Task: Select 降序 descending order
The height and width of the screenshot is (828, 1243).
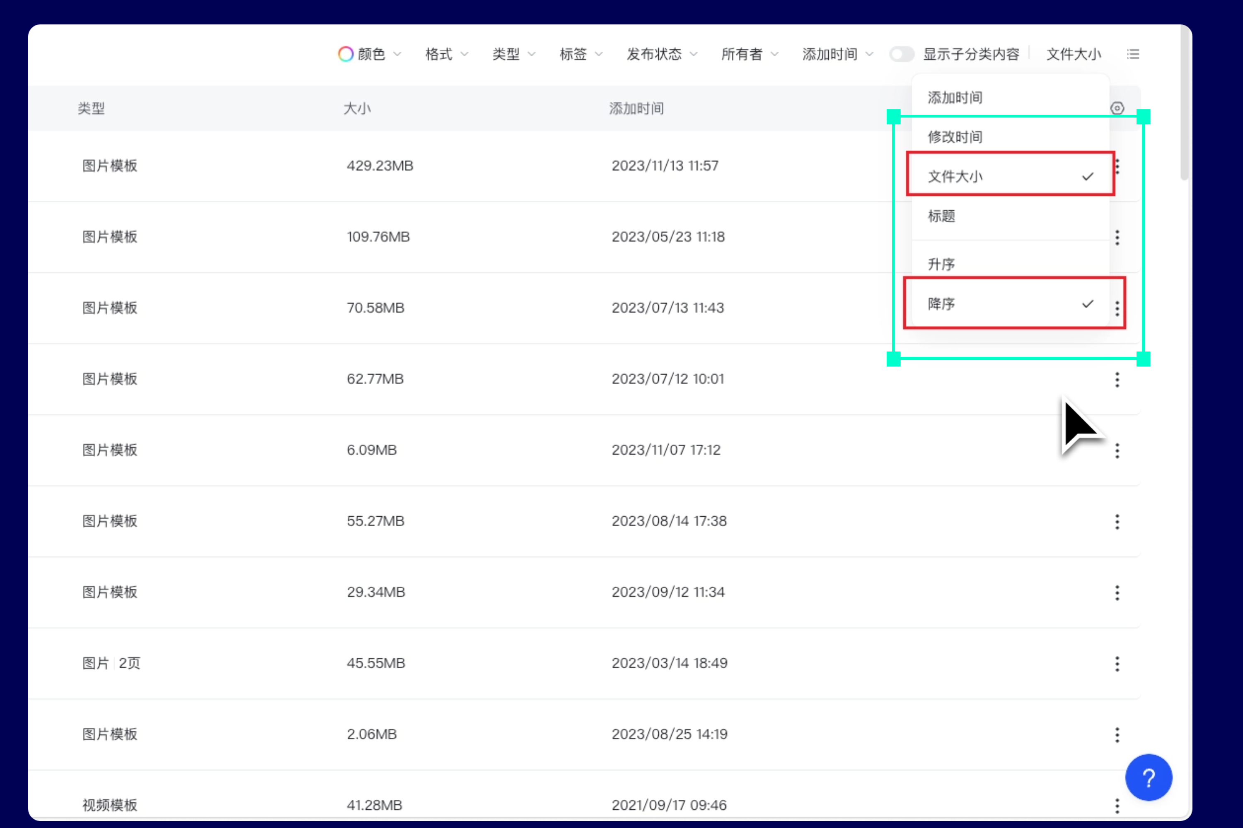Action: pyautogui.click(x=1010, y=303)
